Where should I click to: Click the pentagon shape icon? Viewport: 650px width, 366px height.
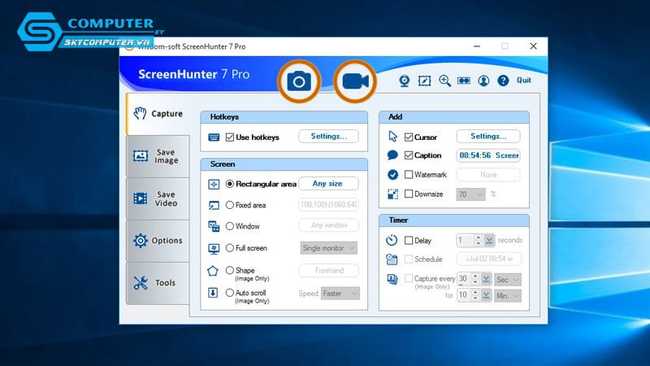tap(213, 271)
